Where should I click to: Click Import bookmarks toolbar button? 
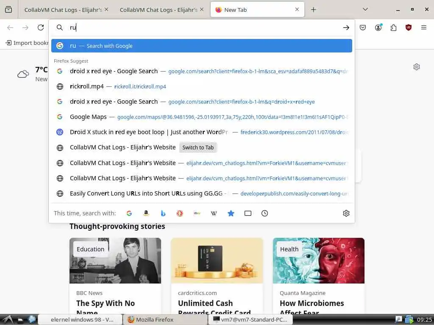27,43
